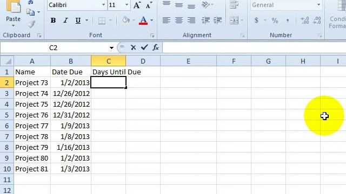This screenshot has width=346, height=194.
Task: Select row 5 header
Action: [7, 115]
